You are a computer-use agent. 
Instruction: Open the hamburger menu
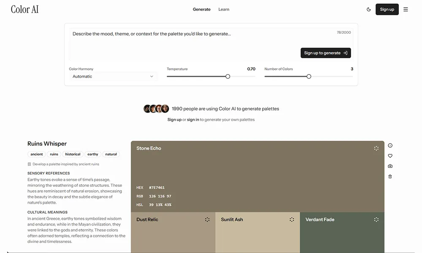406,9
